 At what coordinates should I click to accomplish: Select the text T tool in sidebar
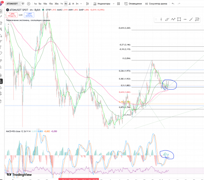coord(1,47)
